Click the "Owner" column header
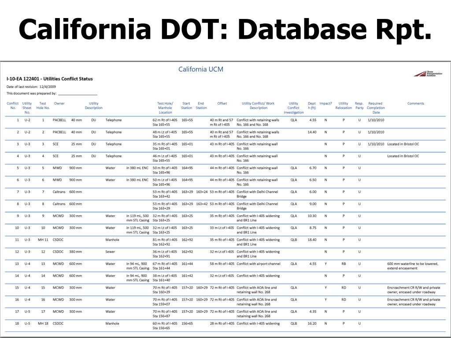 (x=59, y=103)
